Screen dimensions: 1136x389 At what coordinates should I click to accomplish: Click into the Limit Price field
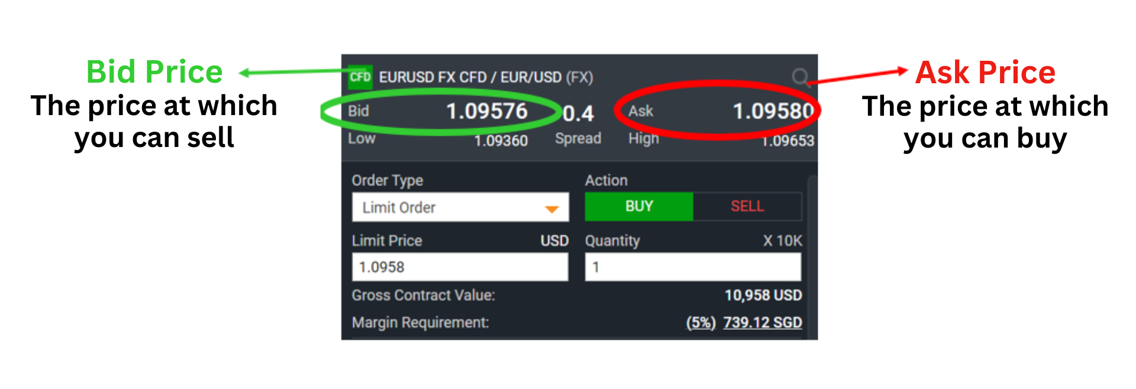coord(460,267)
